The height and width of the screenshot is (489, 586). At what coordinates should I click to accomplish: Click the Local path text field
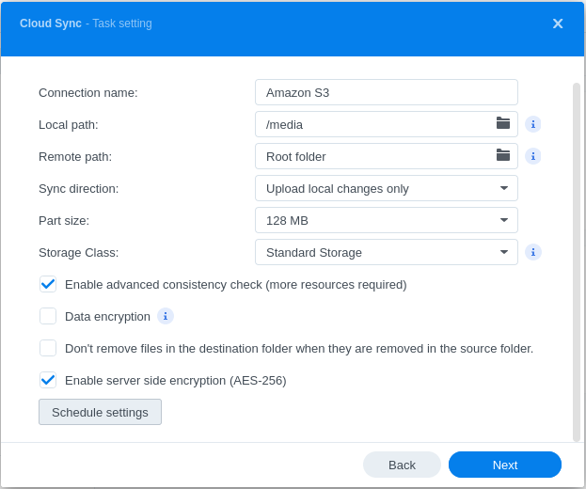click(x=374, y=124)
